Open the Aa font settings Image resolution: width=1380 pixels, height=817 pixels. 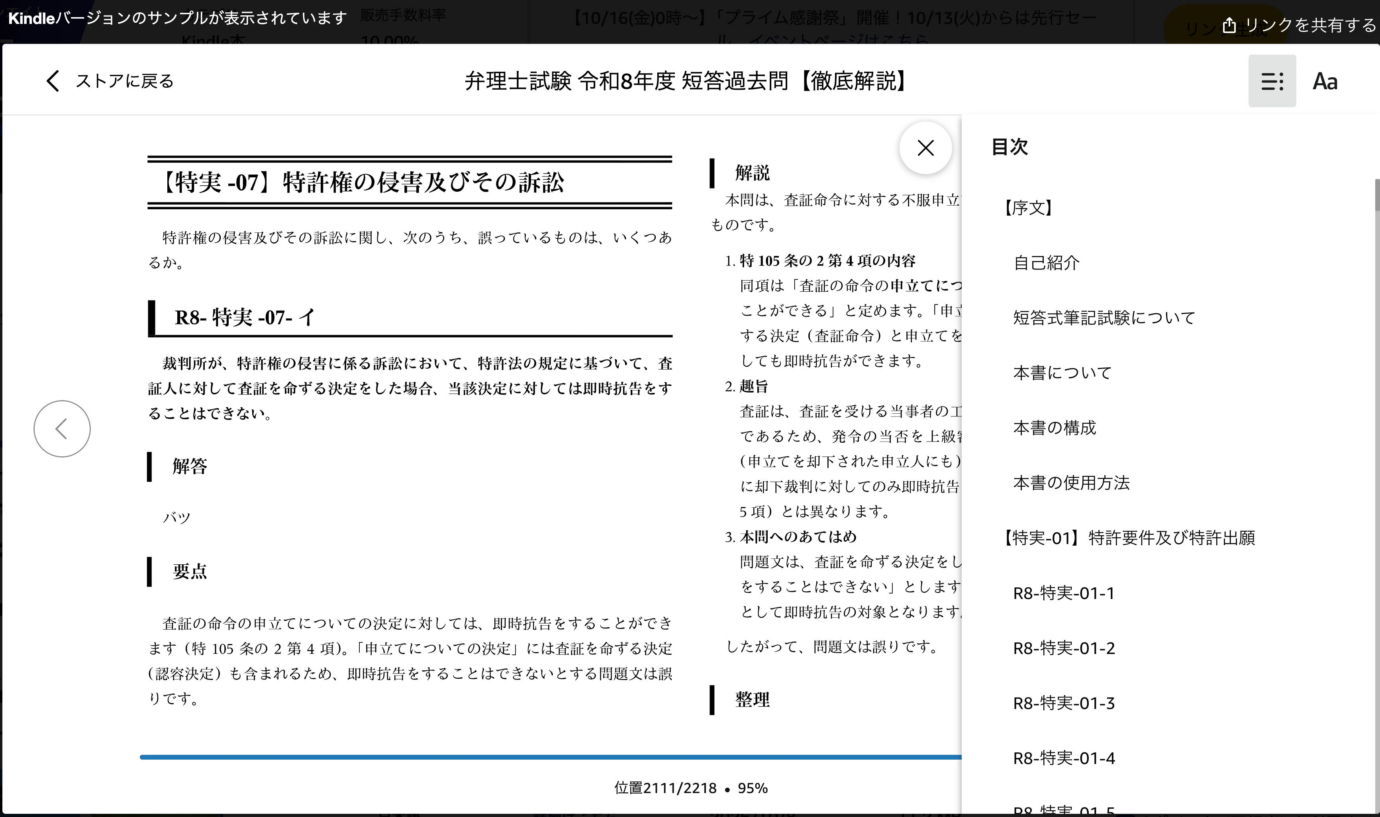click(x=1325, y=81)
